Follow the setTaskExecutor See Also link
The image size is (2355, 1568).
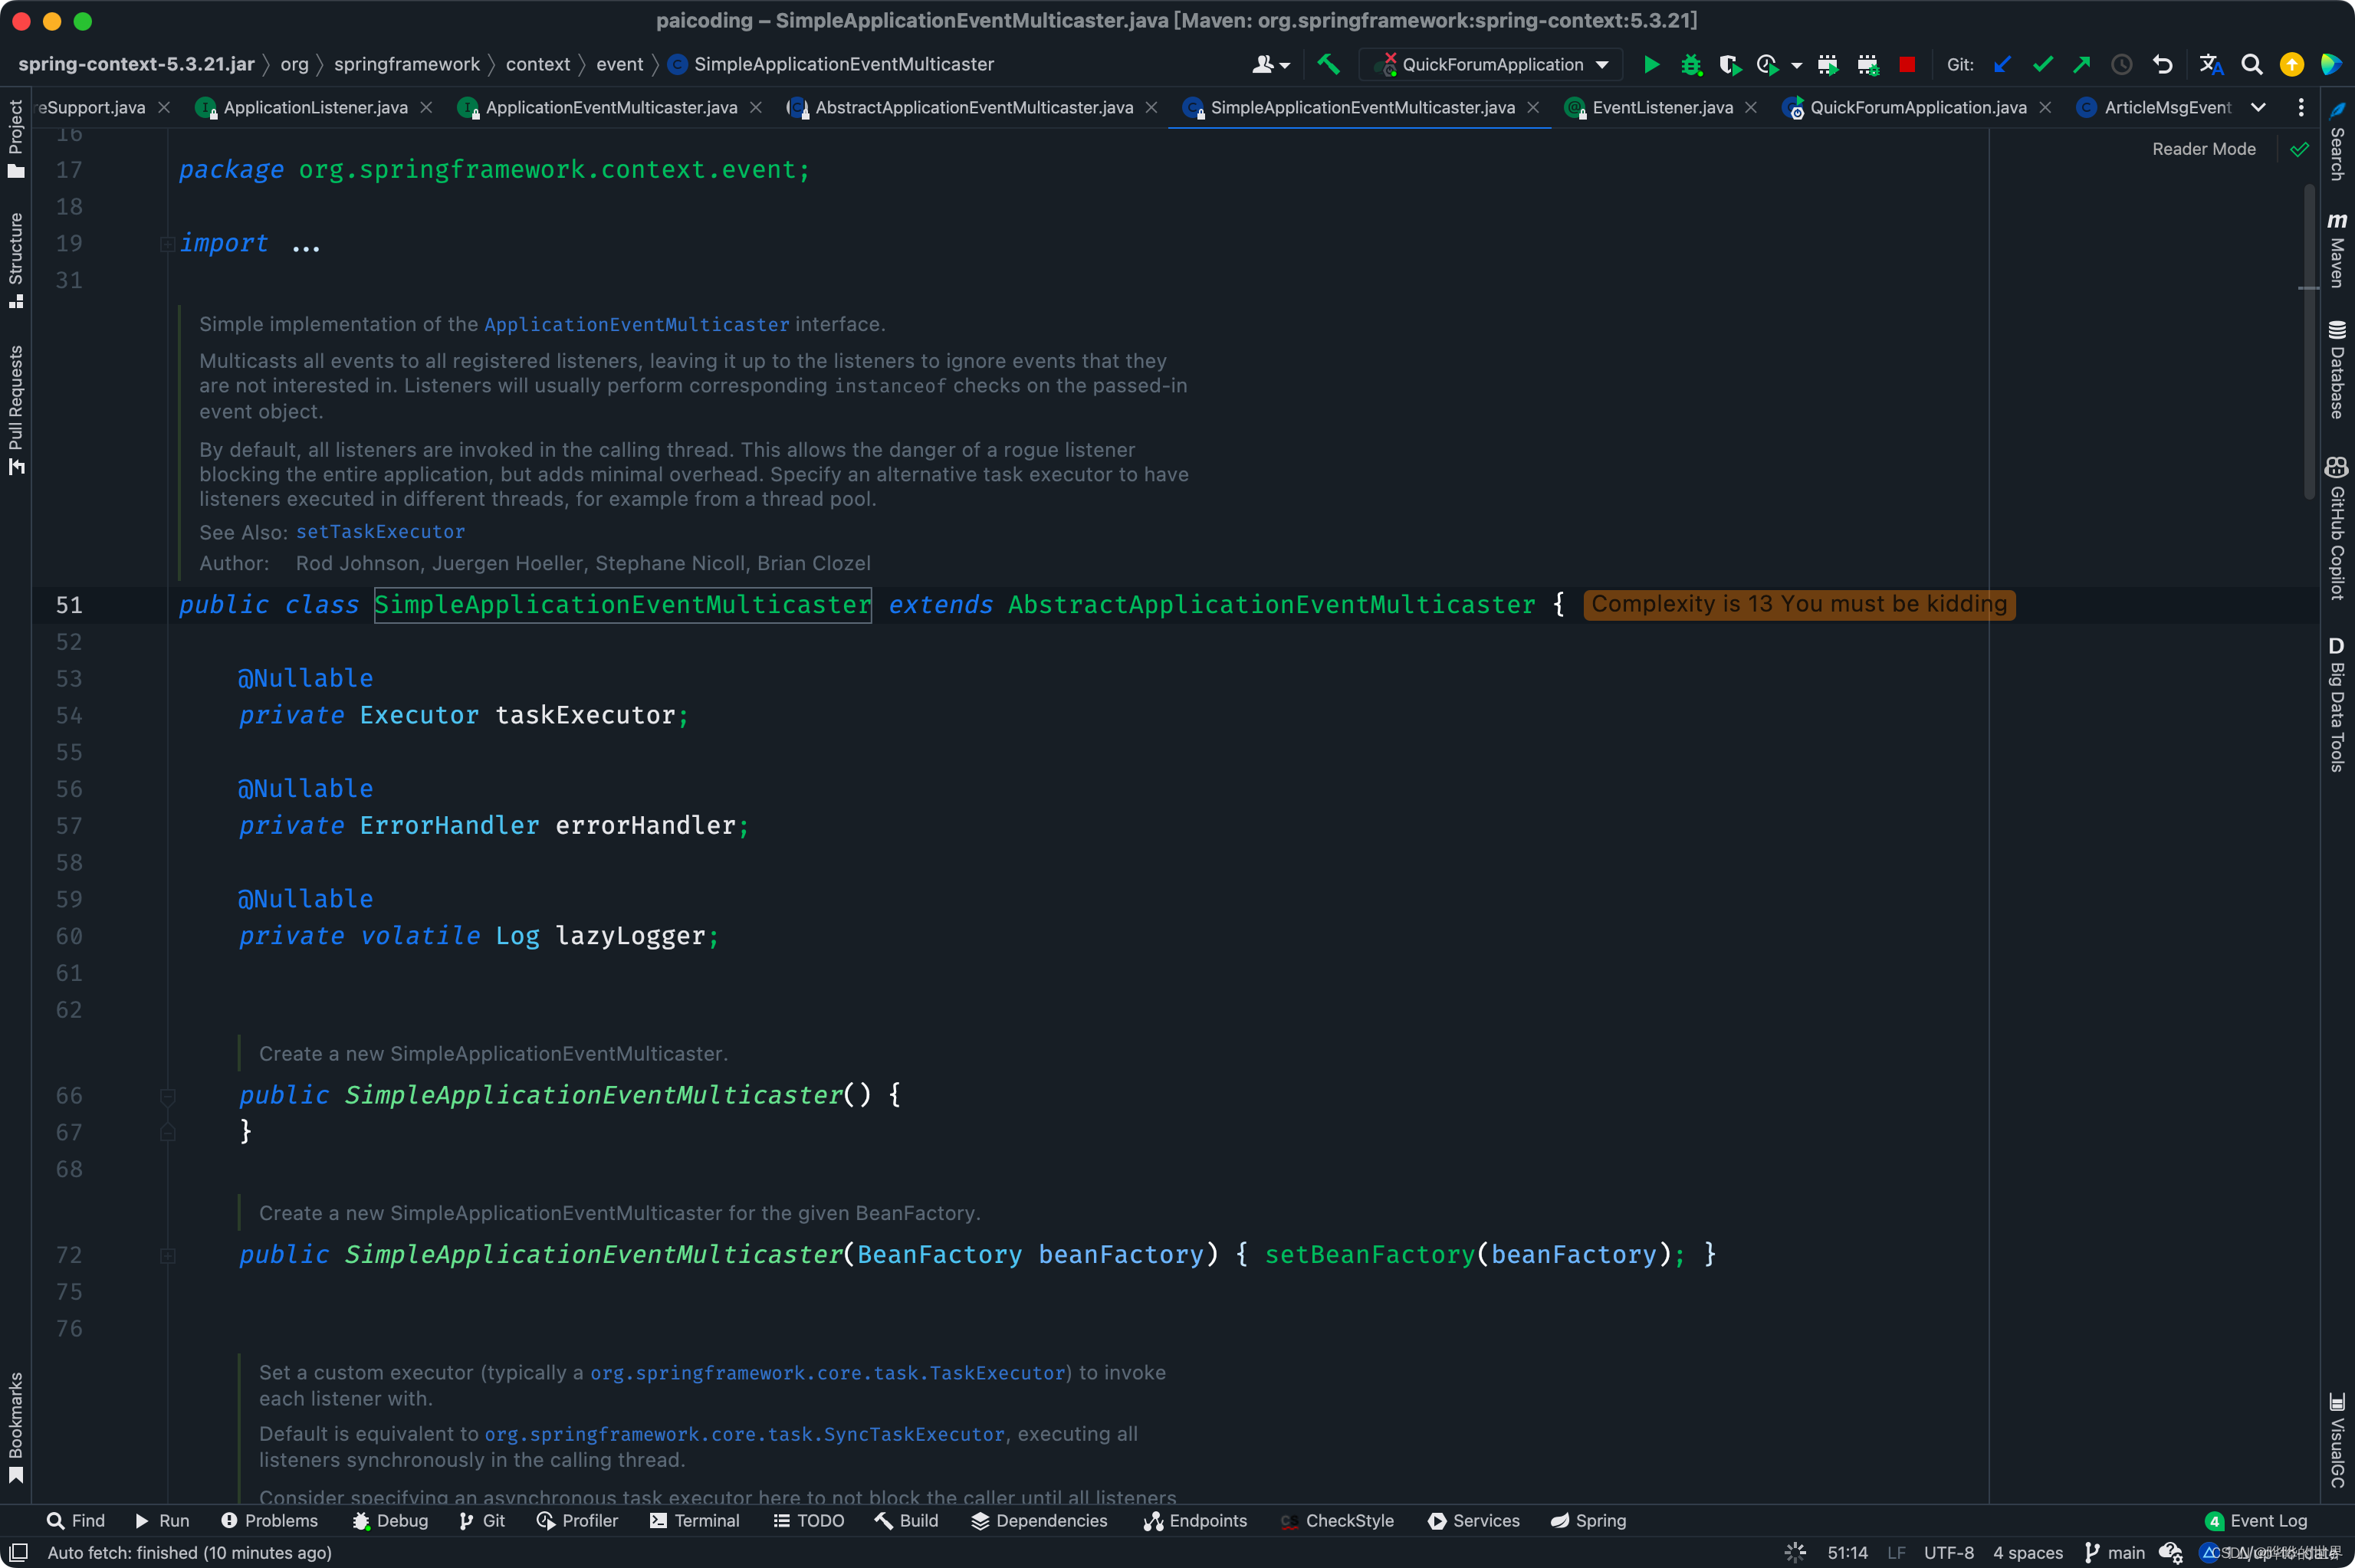tap(380, 532)
